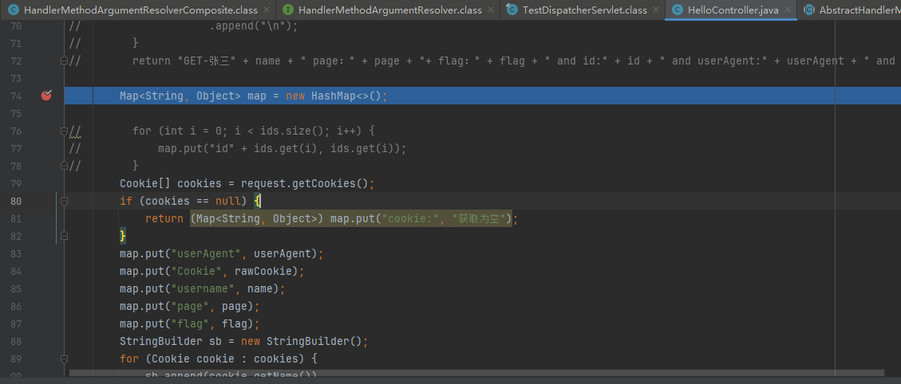
Task: Collapse the for loop at line 89
Action: coord(65,359)
